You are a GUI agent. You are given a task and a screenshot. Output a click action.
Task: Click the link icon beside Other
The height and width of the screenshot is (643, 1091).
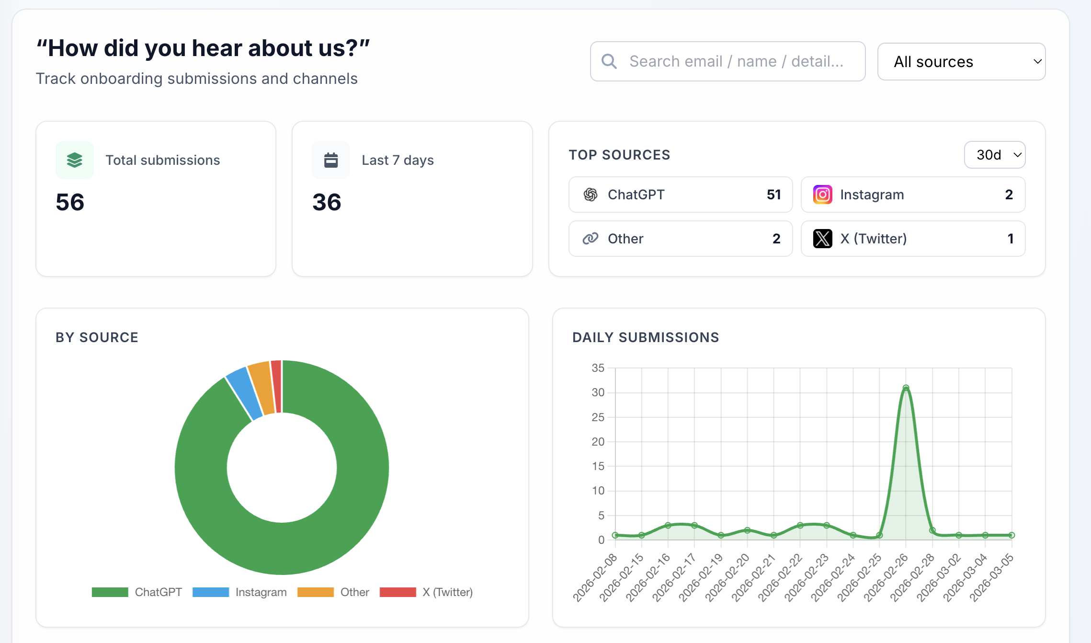point(591,239)
